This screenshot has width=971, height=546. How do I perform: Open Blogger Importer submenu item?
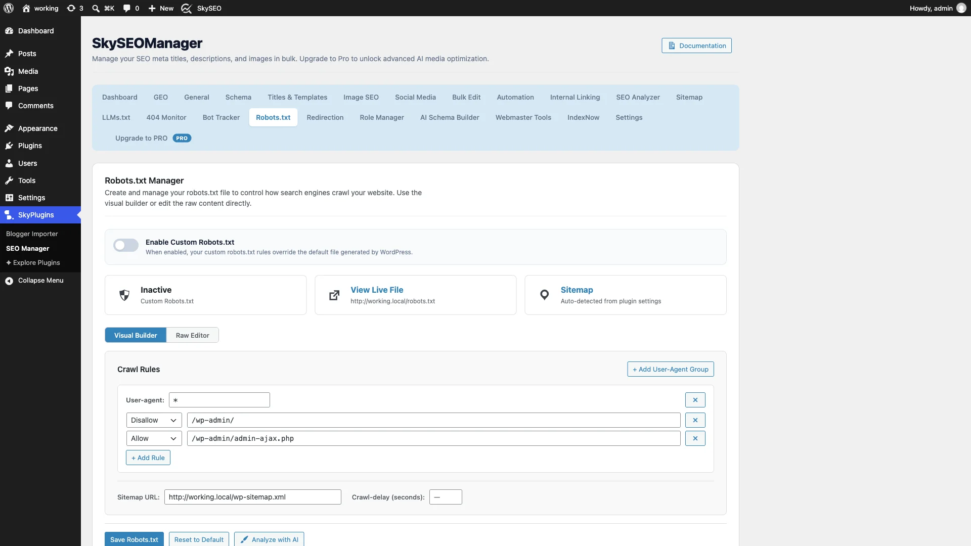click(x=32, y=234)
